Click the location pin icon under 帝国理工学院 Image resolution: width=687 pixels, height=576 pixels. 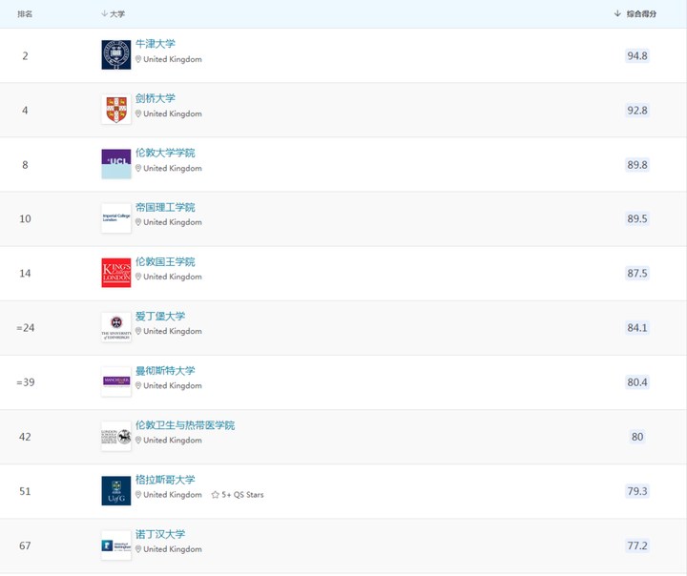[x=138, y=222]
